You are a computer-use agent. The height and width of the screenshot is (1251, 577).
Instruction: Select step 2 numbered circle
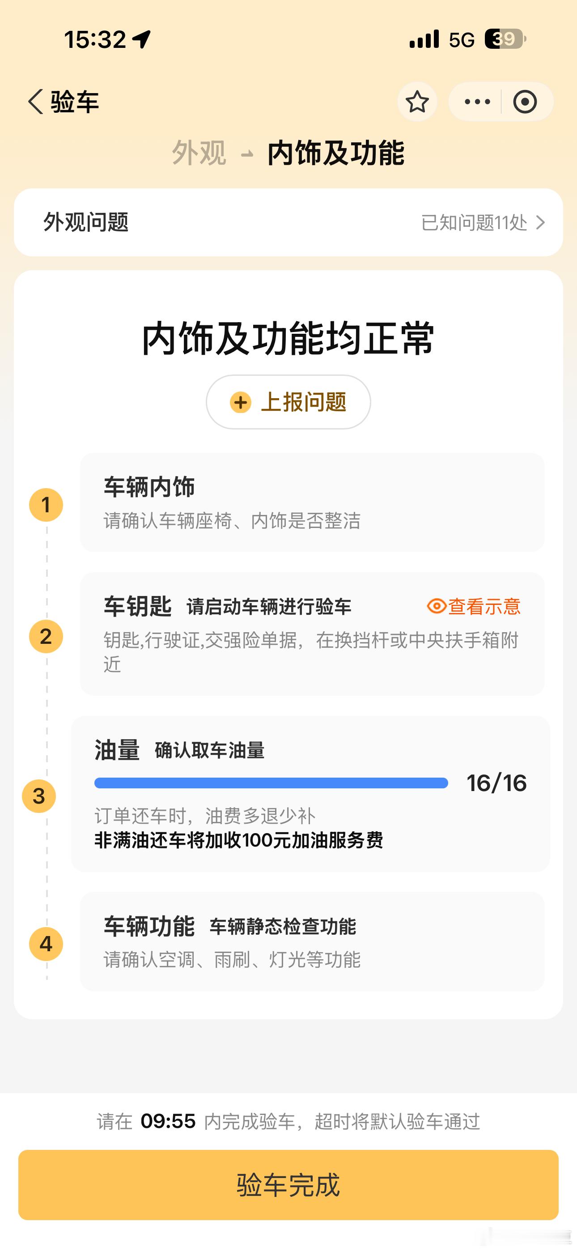[46, 636]
